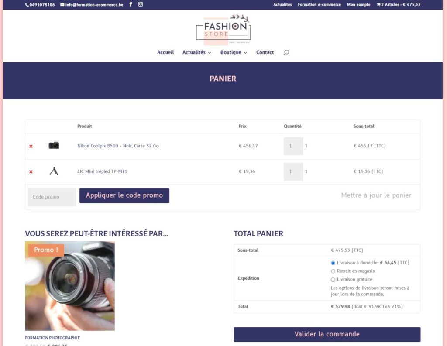Open JJC tripod product thumbnail
The width and height of the screenshot is (447, 346).
[x=54, y=171]
